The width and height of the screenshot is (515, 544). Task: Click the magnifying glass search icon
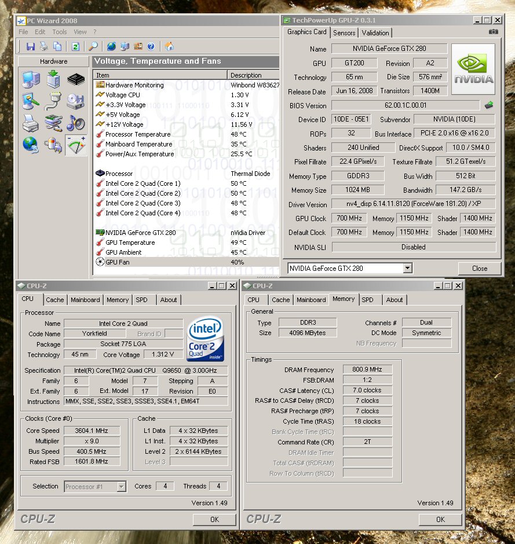(x=93, y=46)
